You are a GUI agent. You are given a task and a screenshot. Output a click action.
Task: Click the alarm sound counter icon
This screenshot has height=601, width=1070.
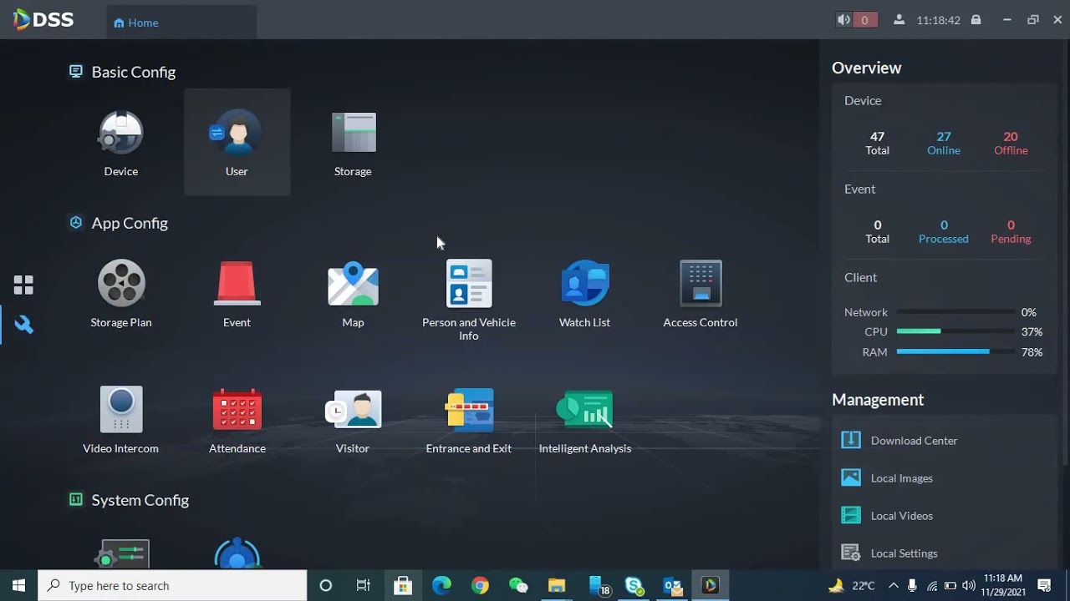coord(857,20)
